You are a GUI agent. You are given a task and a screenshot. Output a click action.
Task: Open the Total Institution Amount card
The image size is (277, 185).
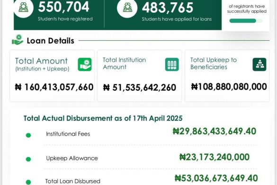[139, 76]
